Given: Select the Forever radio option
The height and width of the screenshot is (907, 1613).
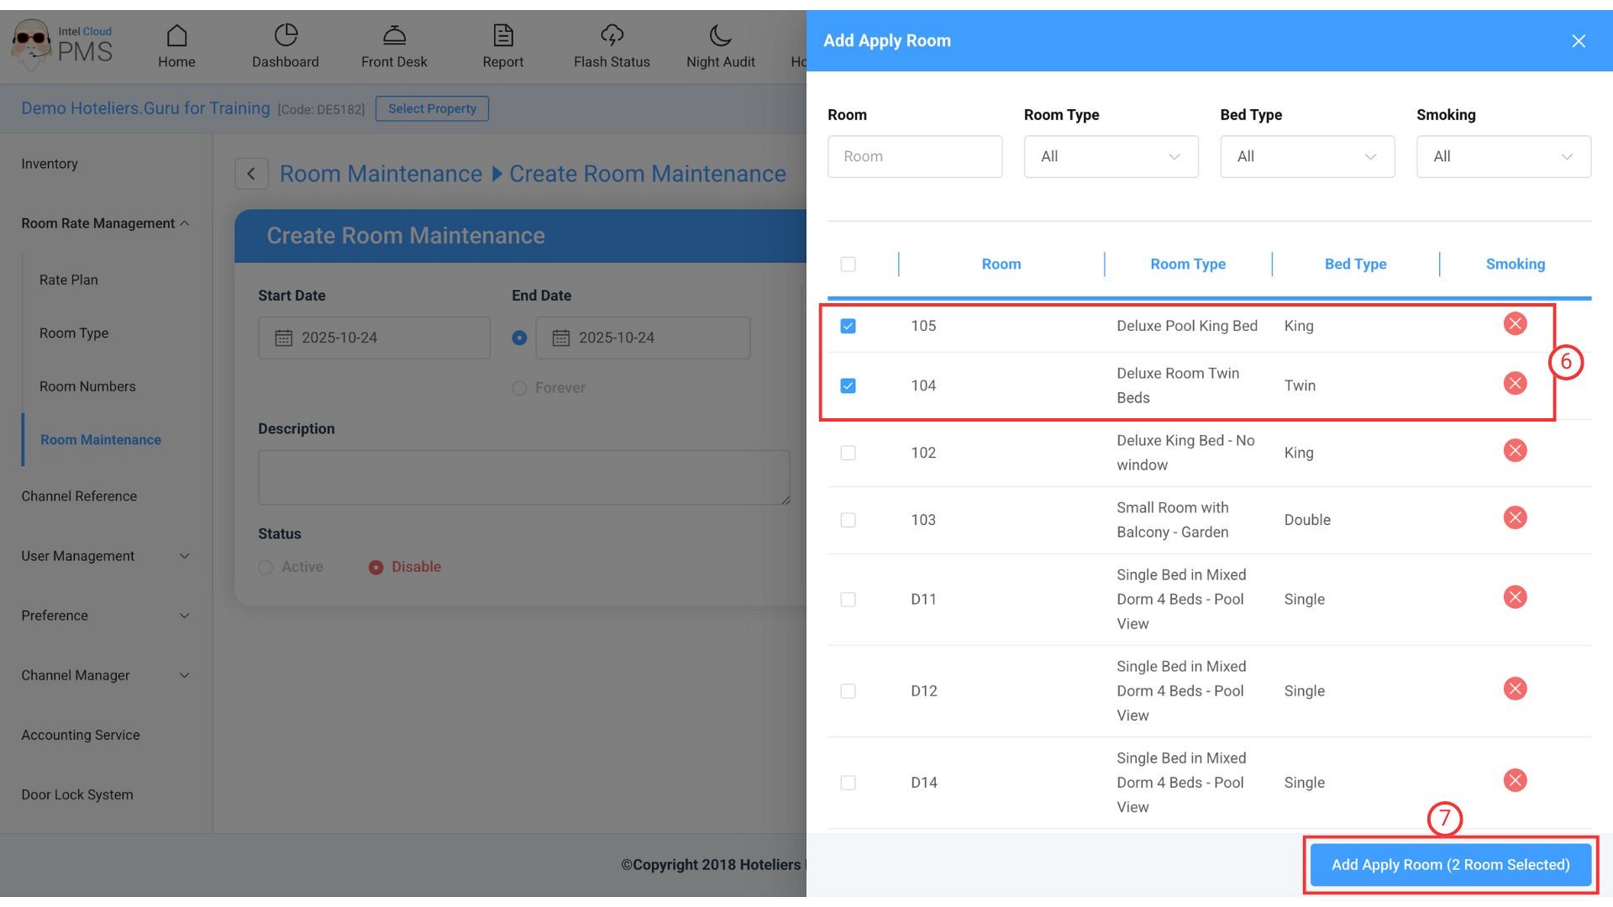Looking at the screenshot, I should 519,388.
